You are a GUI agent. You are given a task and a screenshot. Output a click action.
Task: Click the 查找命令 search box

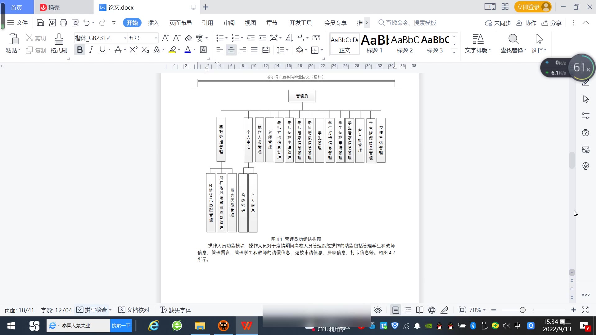coord(410,23)
